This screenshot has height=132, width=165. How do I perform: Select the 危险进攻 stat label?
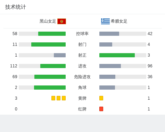82,77
